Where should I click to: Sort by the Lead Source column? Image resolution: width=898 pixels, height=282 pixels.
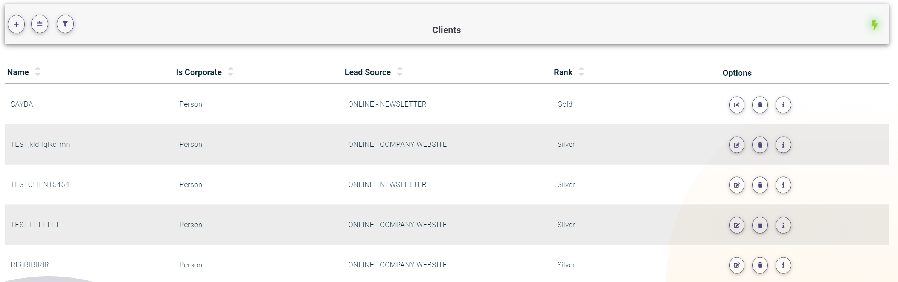coord(400,72)
